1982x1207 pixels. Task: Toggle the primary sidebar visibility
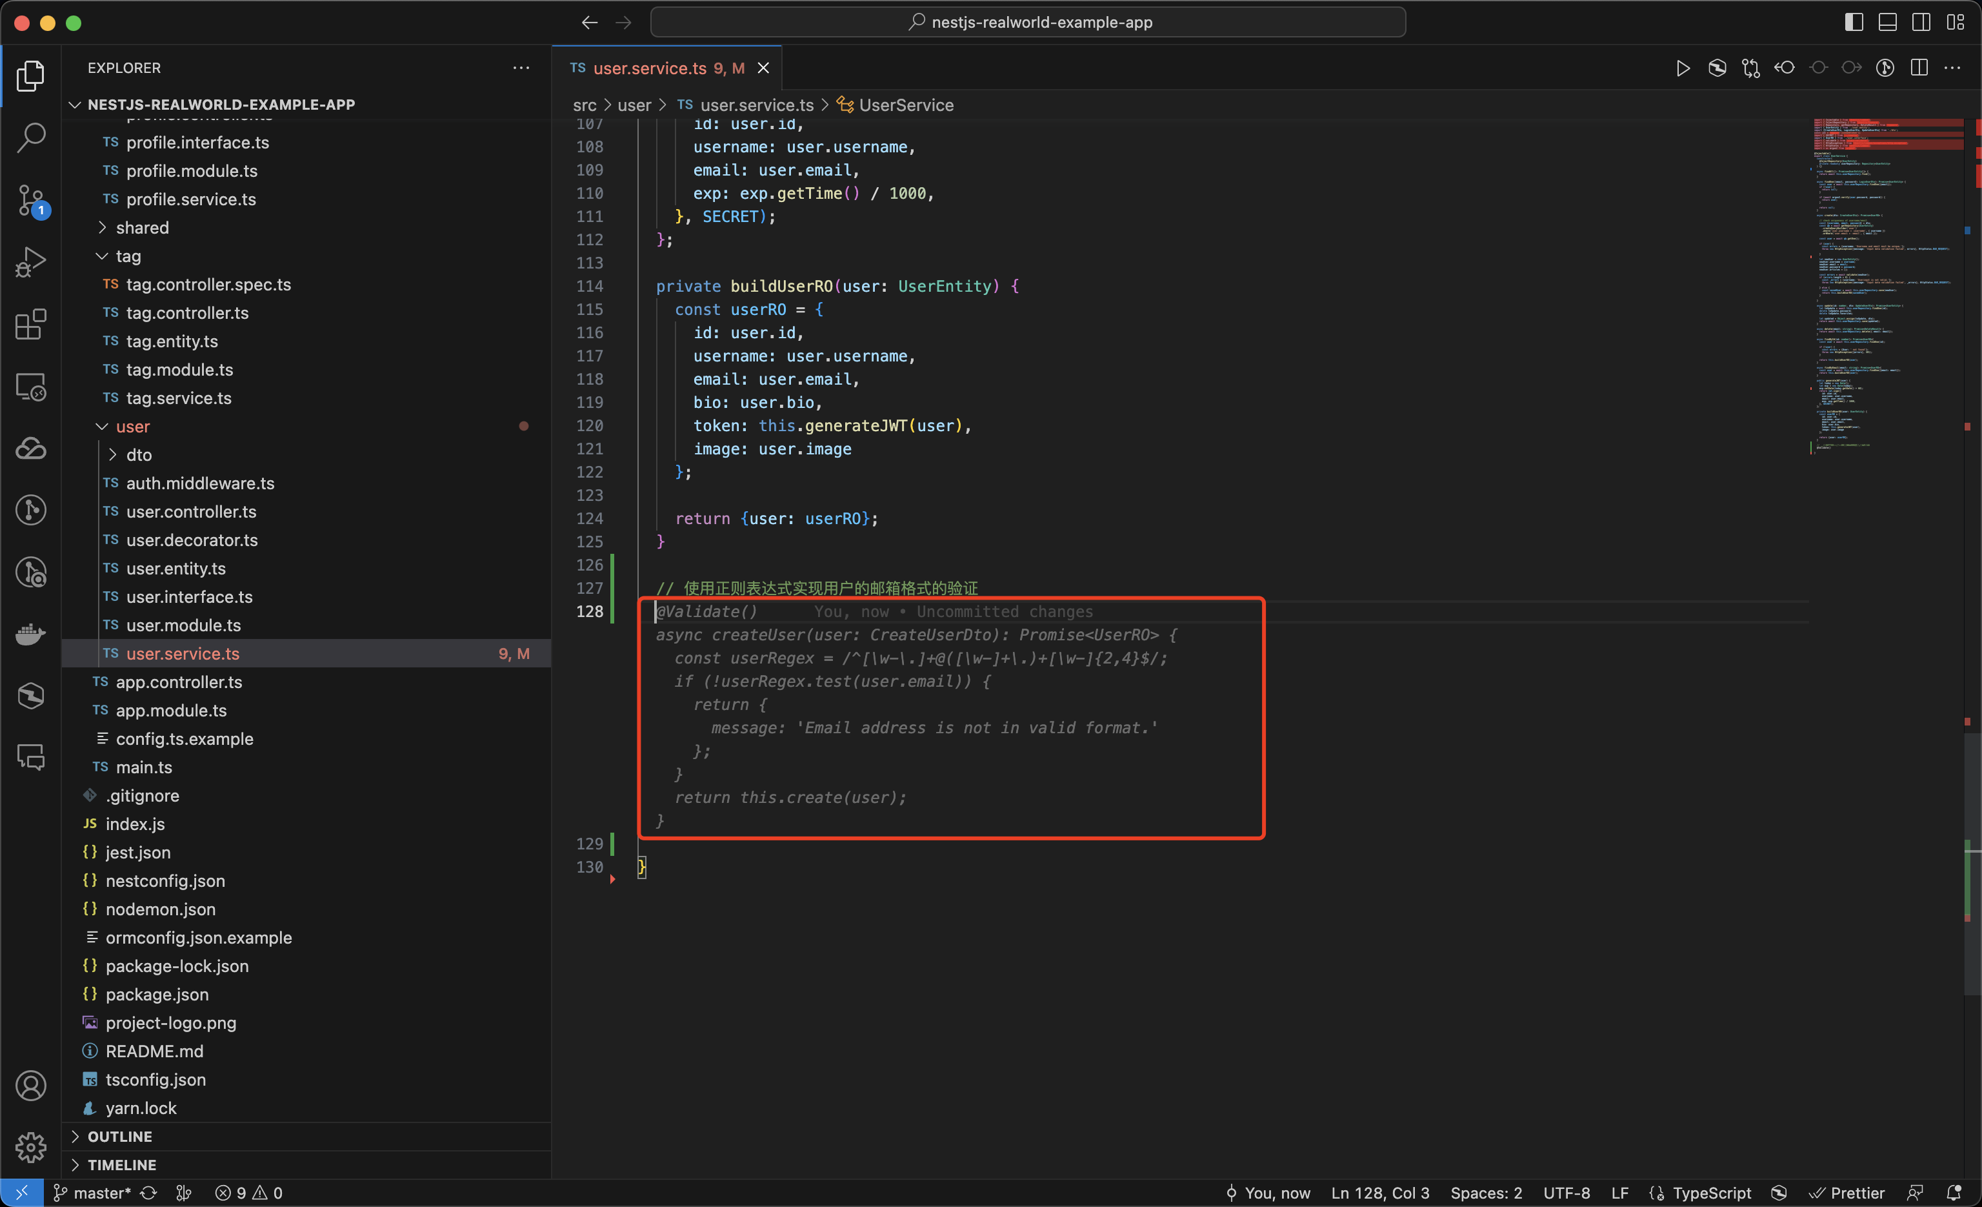tap(1854, 23)
